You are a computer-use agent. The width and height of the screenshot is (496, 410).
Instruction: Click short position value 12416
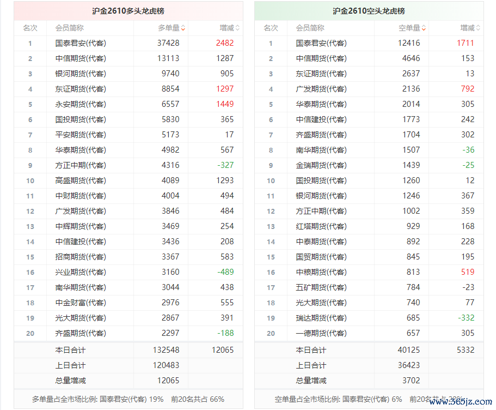pyautogui.click(x=409, y=43)
